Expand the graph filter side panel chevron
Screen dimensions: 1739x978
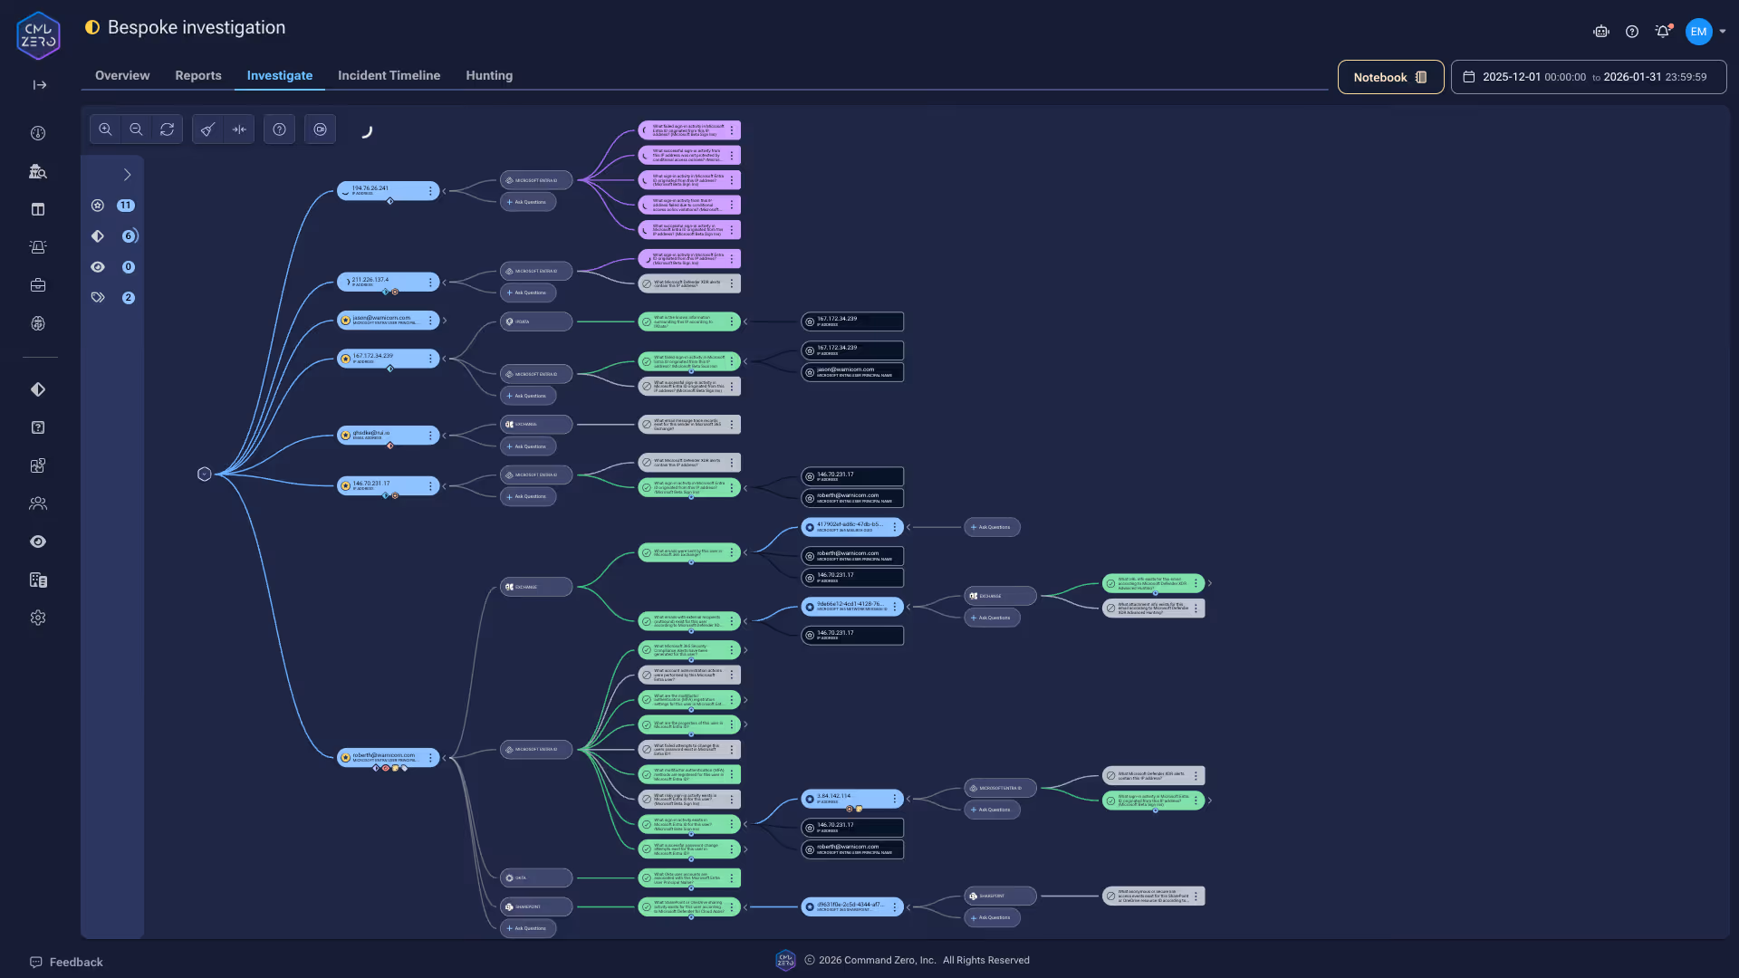[x=127, y=175]
